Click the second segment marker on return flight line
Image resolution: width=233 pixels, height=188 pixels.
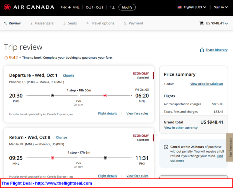click(105, 158)
